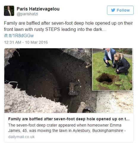Click the card description mentioning Emma James
The width and height of the screenshot is (139, 143).
click(67, 128)
